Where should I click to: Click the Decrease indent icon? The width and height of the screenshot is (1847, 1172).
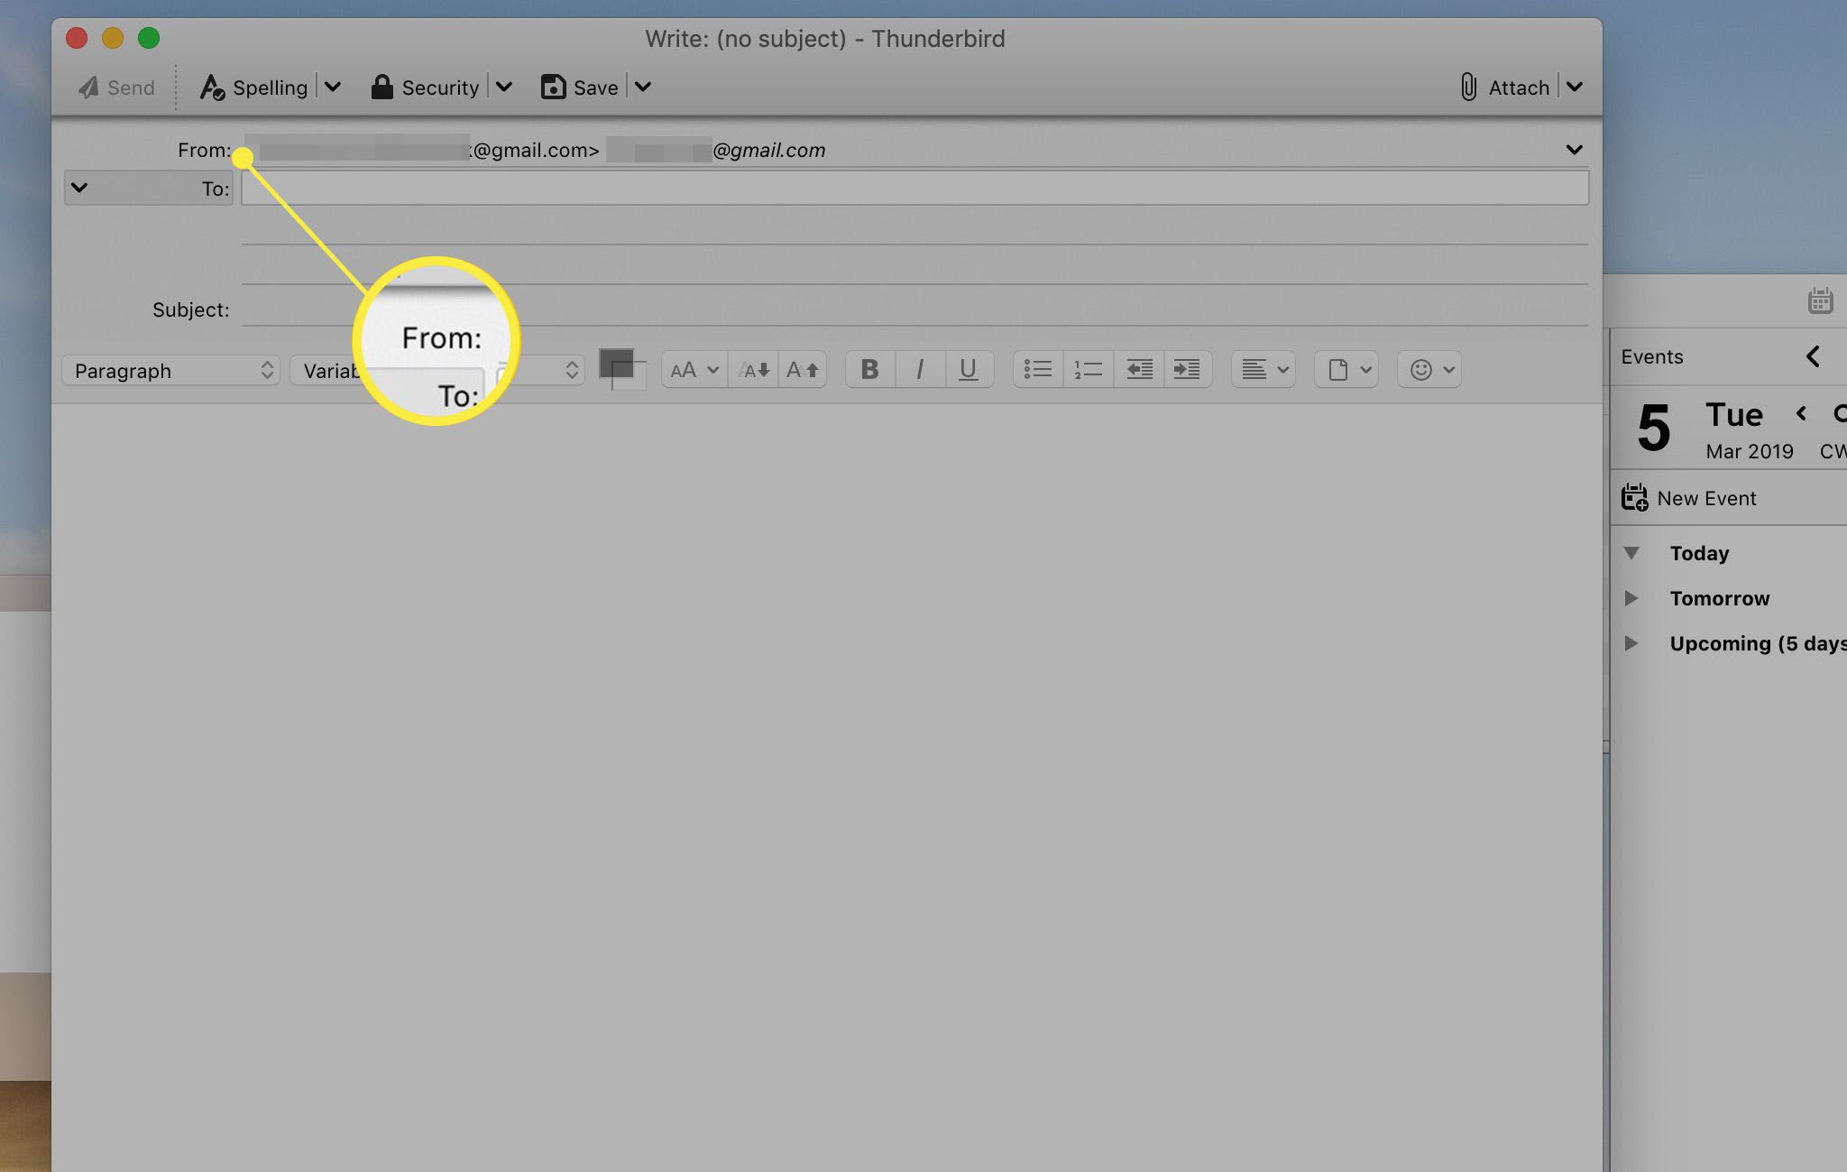pyautogui.click(x=1139, y=369)
